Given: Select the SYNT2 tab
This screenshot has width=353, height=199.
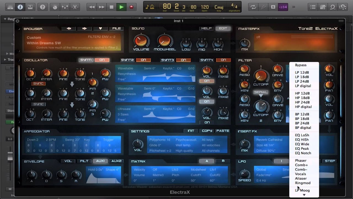Looking at the screenshot, I should (127, 60).
